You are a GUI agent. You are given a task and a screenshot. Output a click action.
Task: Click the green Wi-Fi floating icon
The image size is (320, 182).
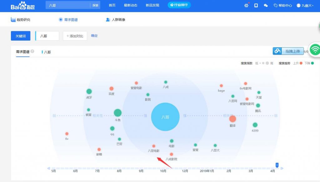315,50
